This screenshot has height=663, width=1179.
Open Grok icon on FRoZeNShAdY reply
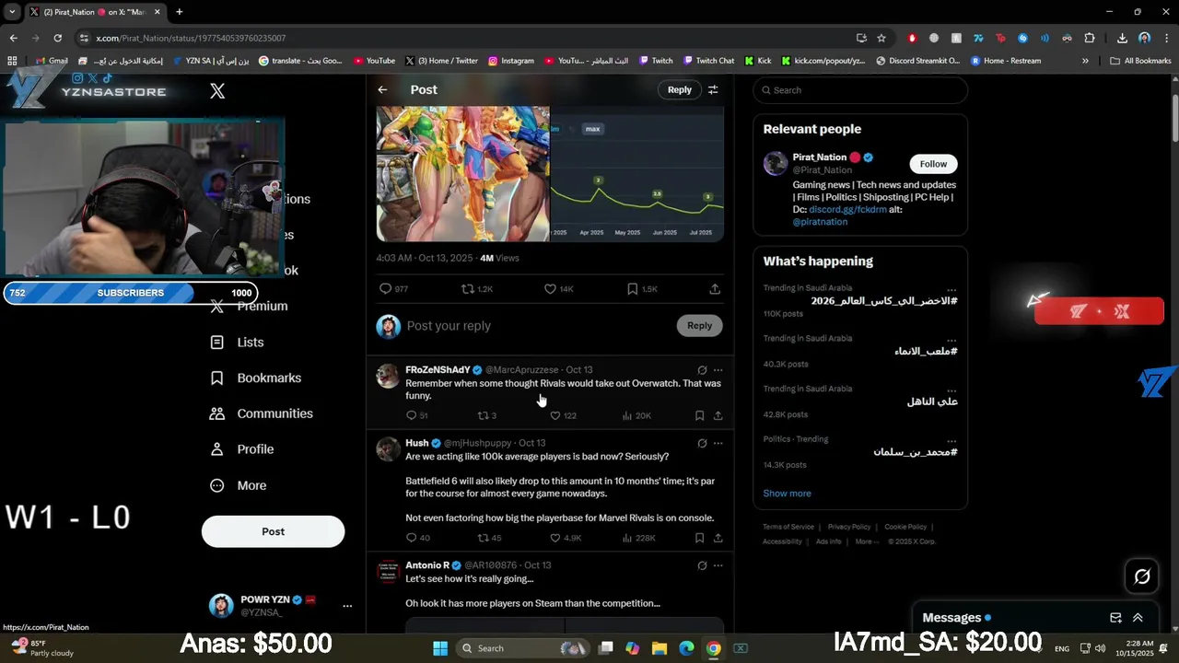tap(702, 370)
